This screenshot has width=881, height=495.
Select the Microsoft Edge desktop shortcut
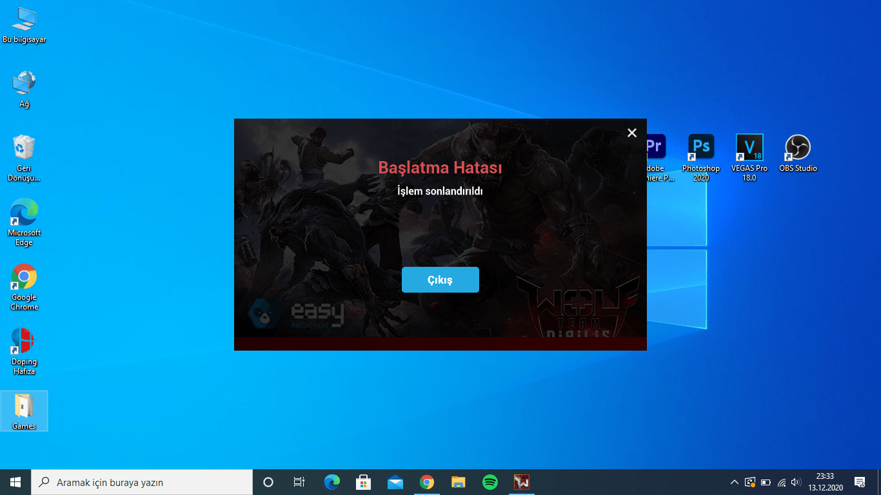pos(24,223)
